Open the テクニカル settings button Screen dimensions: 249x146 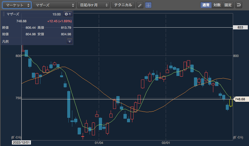pyautogui.click(x=123, y=5)
